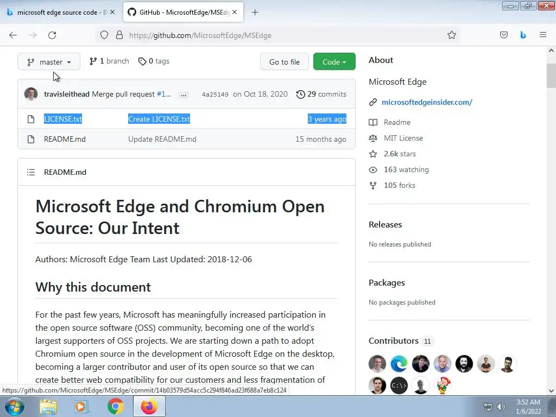Image resolution: width=556 pixels, height=417 pixels.
Task: Save the page to Pocket
Action: pyautogui.click(x=504, y=35)
